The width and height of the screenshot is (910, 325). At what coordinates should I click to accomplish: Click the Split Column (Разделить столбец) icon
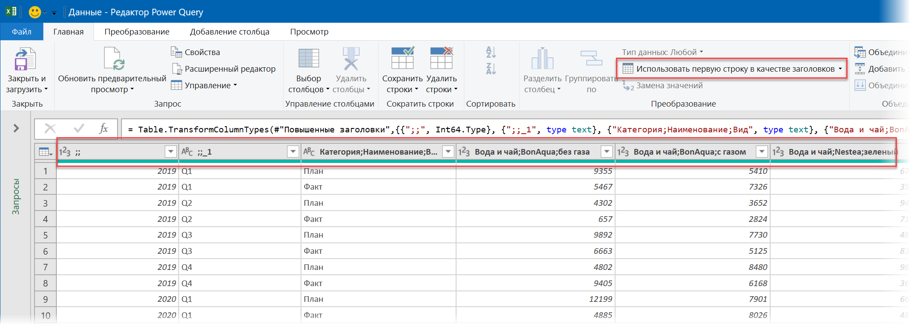[x=542, y=59]
